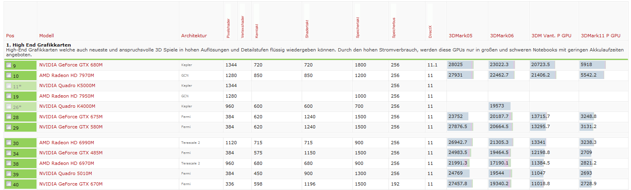The height and width of the screenshot is (190, 631).
Task: Open NVIDIA GeForce GTX 675M link
Action: click(x=71, y=117)
